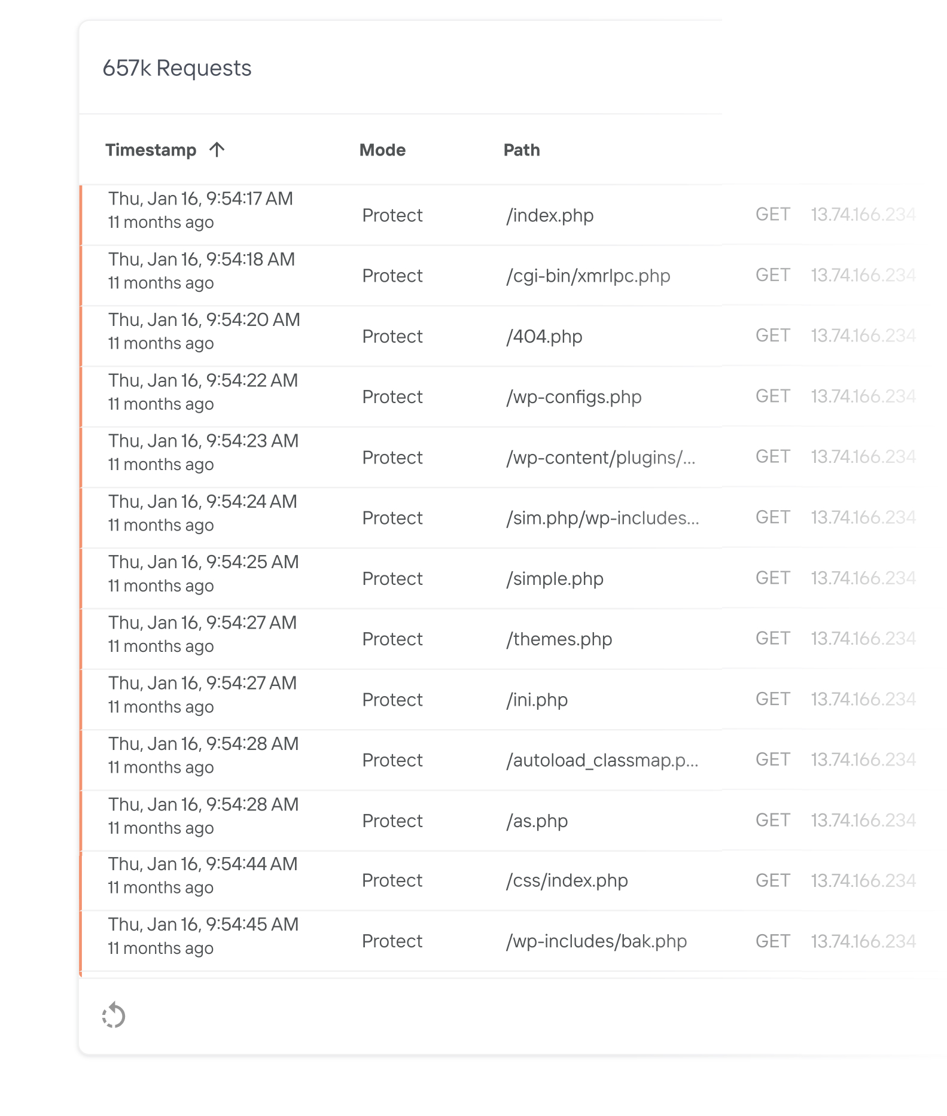
Task: Click the 657k Requests heading
Action: click(x=177, y=68)
